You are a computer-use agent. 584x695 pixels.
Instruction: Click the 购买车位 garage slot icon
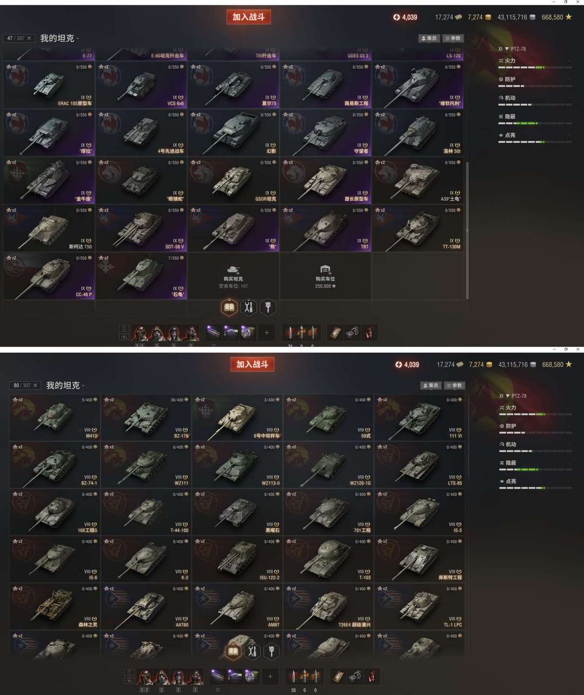pyautogui.click(x=325, y=269)
